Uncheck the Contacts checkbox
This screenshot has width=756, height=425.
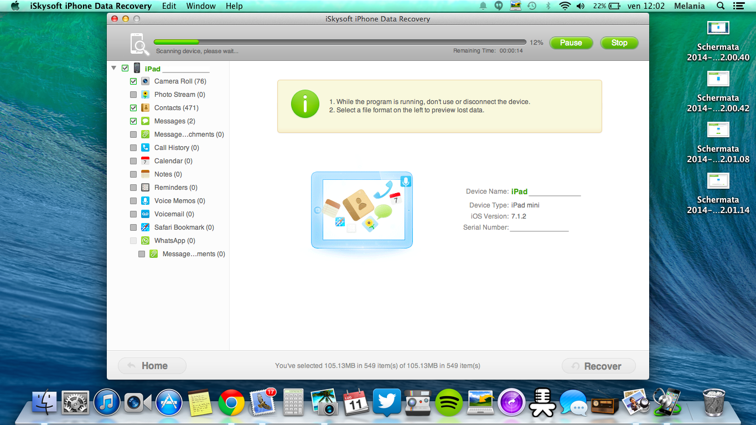coord(133,108)
